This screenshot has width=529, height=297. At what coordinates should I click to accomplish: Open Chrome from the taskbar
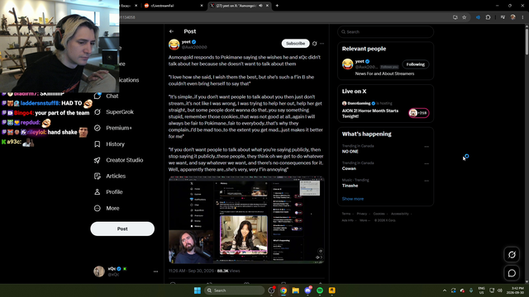point(284,290)
